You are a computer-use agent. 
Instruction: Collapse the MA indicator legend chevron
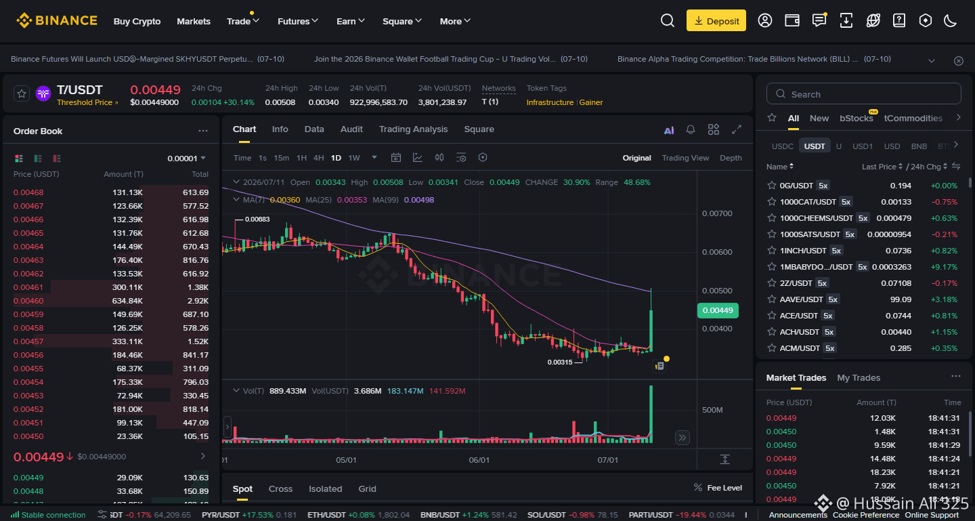coord(236,200)
